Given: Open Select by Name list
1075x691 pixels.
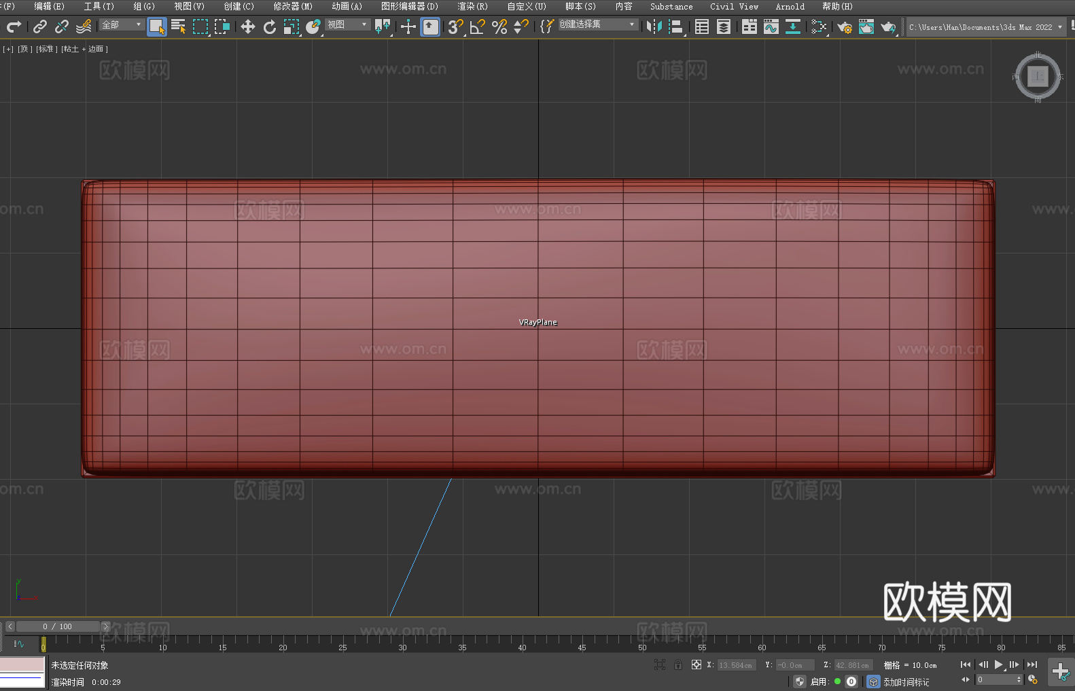Looking at the screenshot, I should coord(179,26).
